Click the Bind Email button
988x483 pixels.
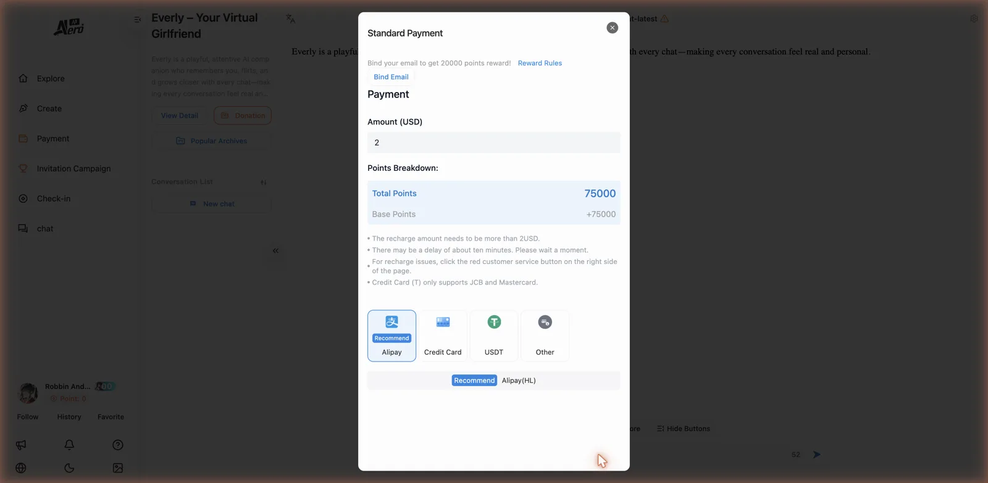391,77
